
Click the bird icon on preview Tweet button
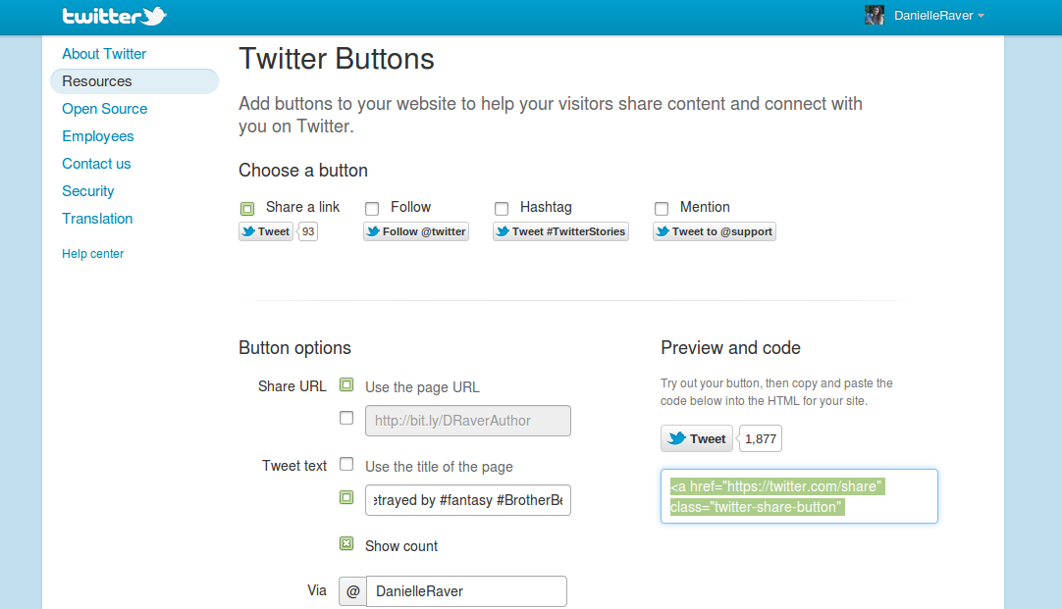click(676, 437)
